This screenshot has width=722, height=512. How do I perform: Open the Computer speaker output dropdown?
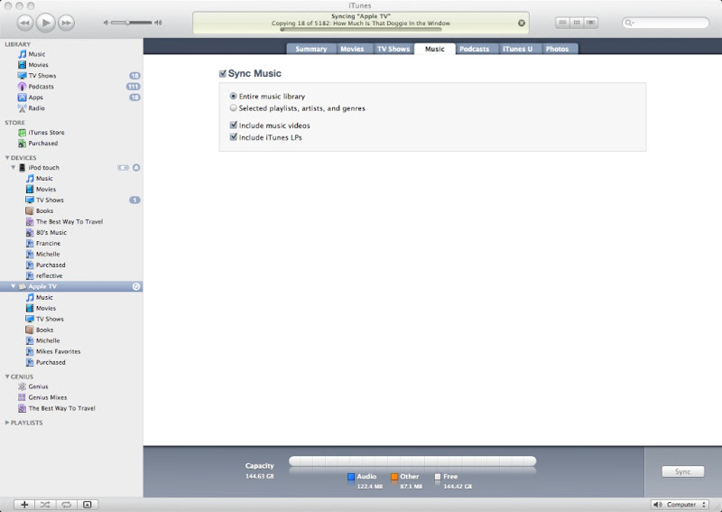680,505
